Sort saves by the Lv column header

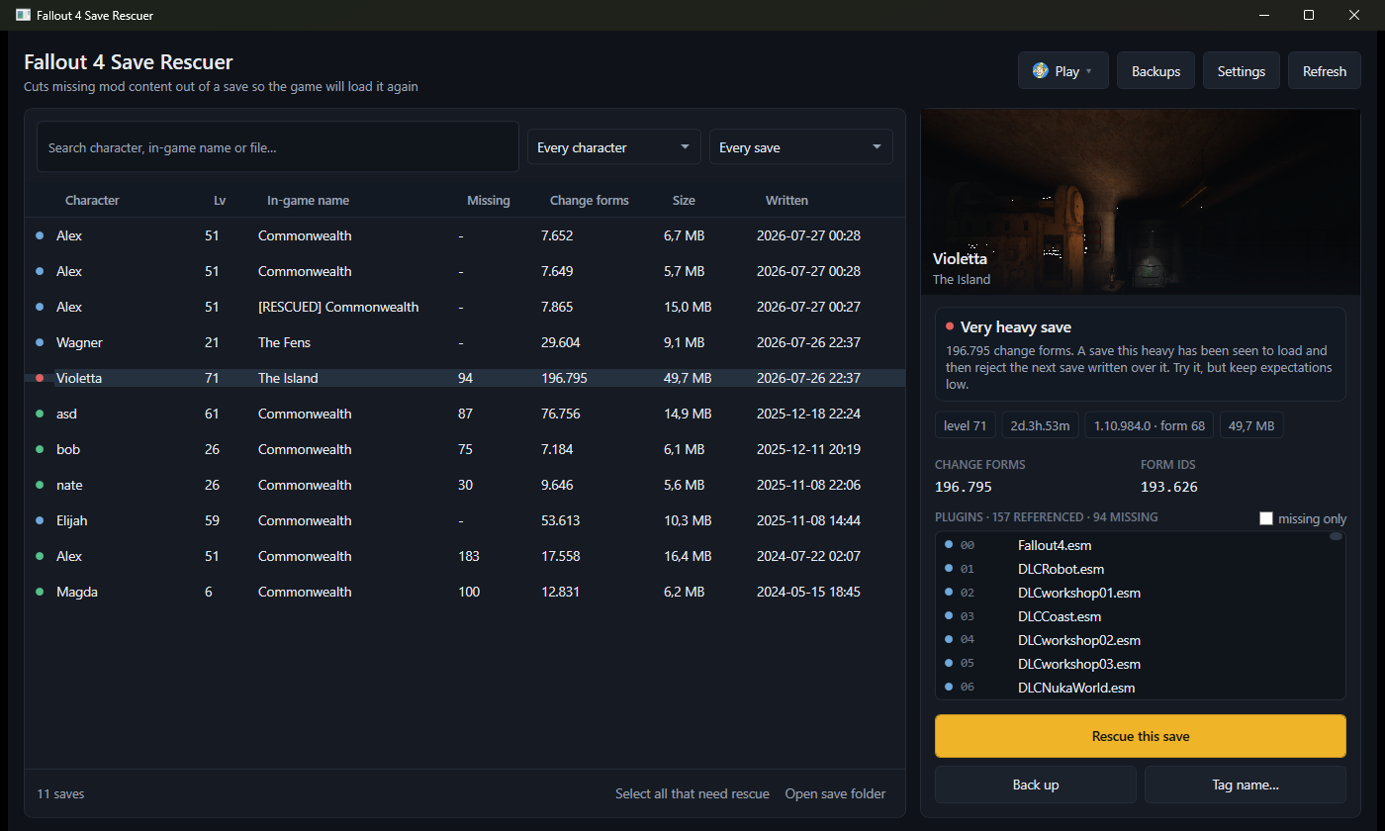point(220,200)
